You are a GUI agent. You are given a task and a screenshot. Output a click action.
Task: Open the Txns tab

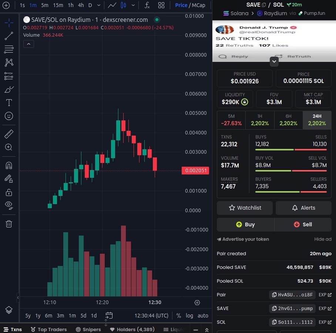13,329
